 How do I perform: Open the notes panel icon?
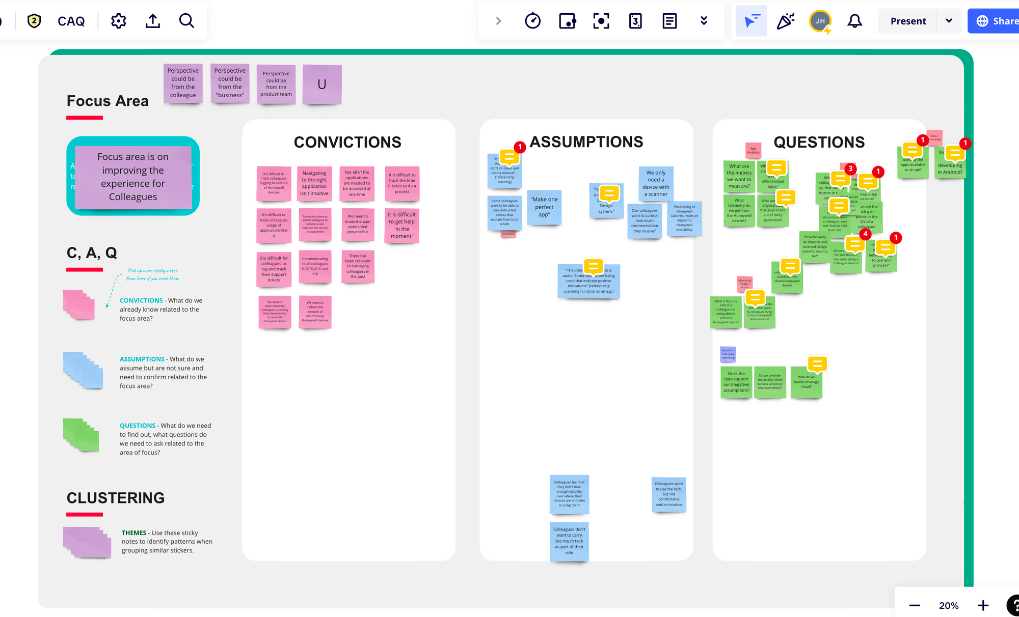(x=669, y=21)
